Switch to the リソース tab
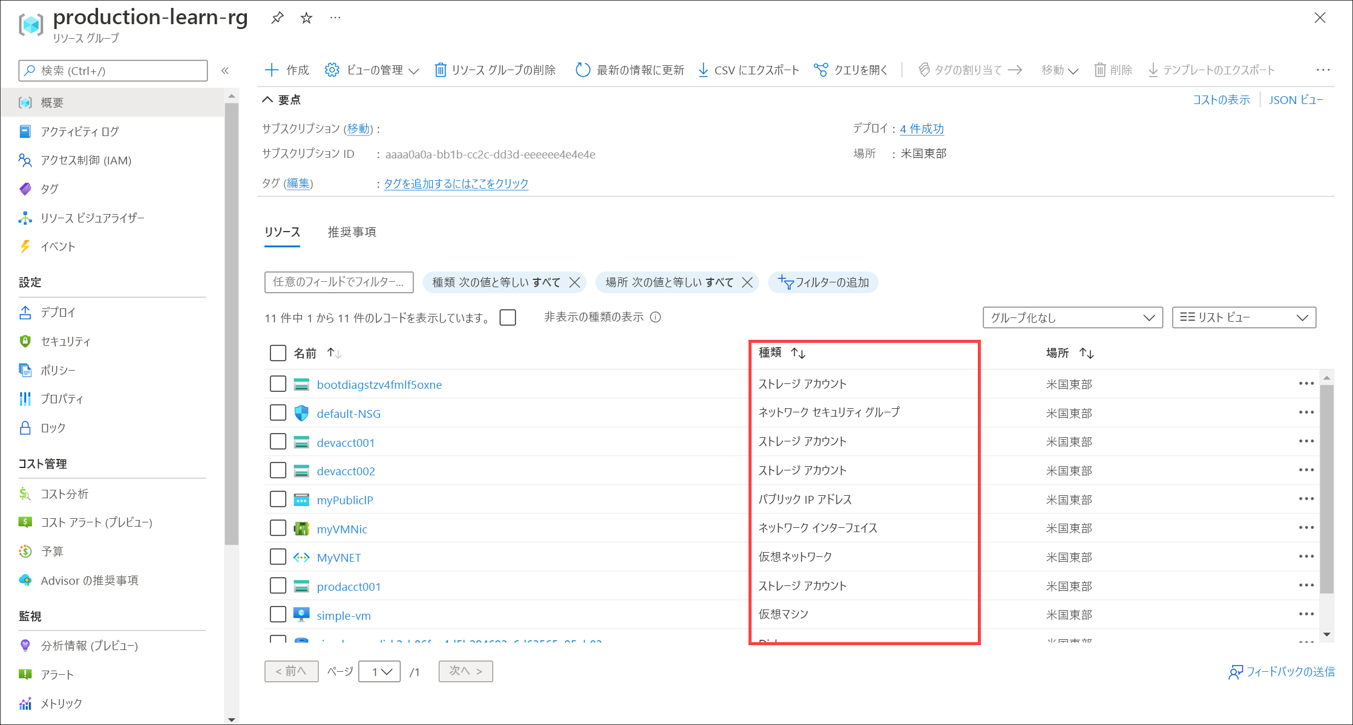The height and width of the screenshot is (725, 1353). pos(282,232)
